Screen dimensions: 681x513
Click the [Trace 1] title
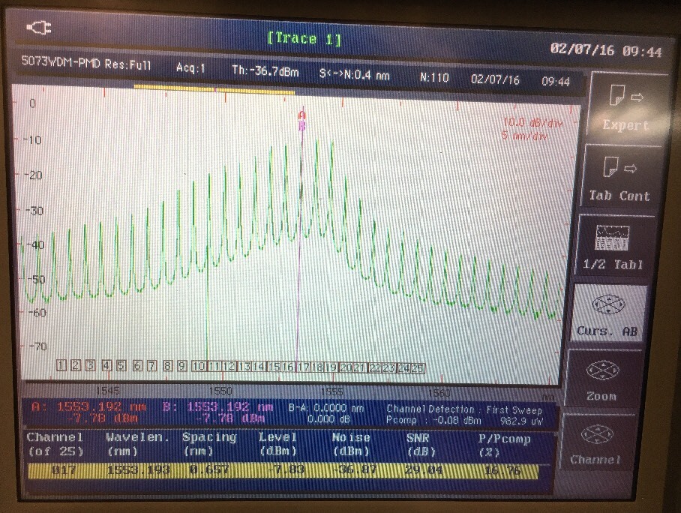click(304, 39)
